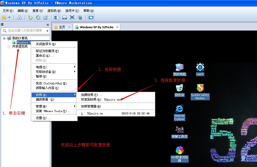Toggle the library sidebar view icon
The image size is (257, 167).
coord(57,18)
